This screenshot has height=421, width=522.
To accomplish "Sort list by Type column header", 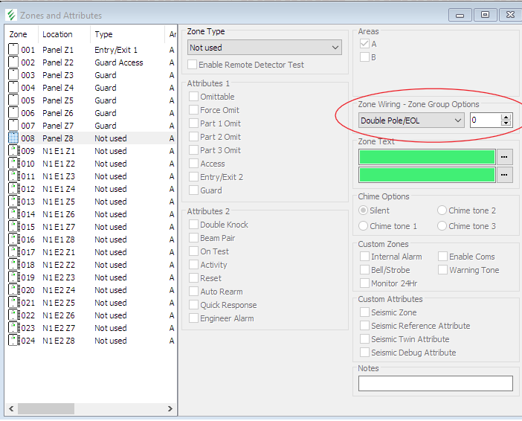I will (x=104, y=34).
